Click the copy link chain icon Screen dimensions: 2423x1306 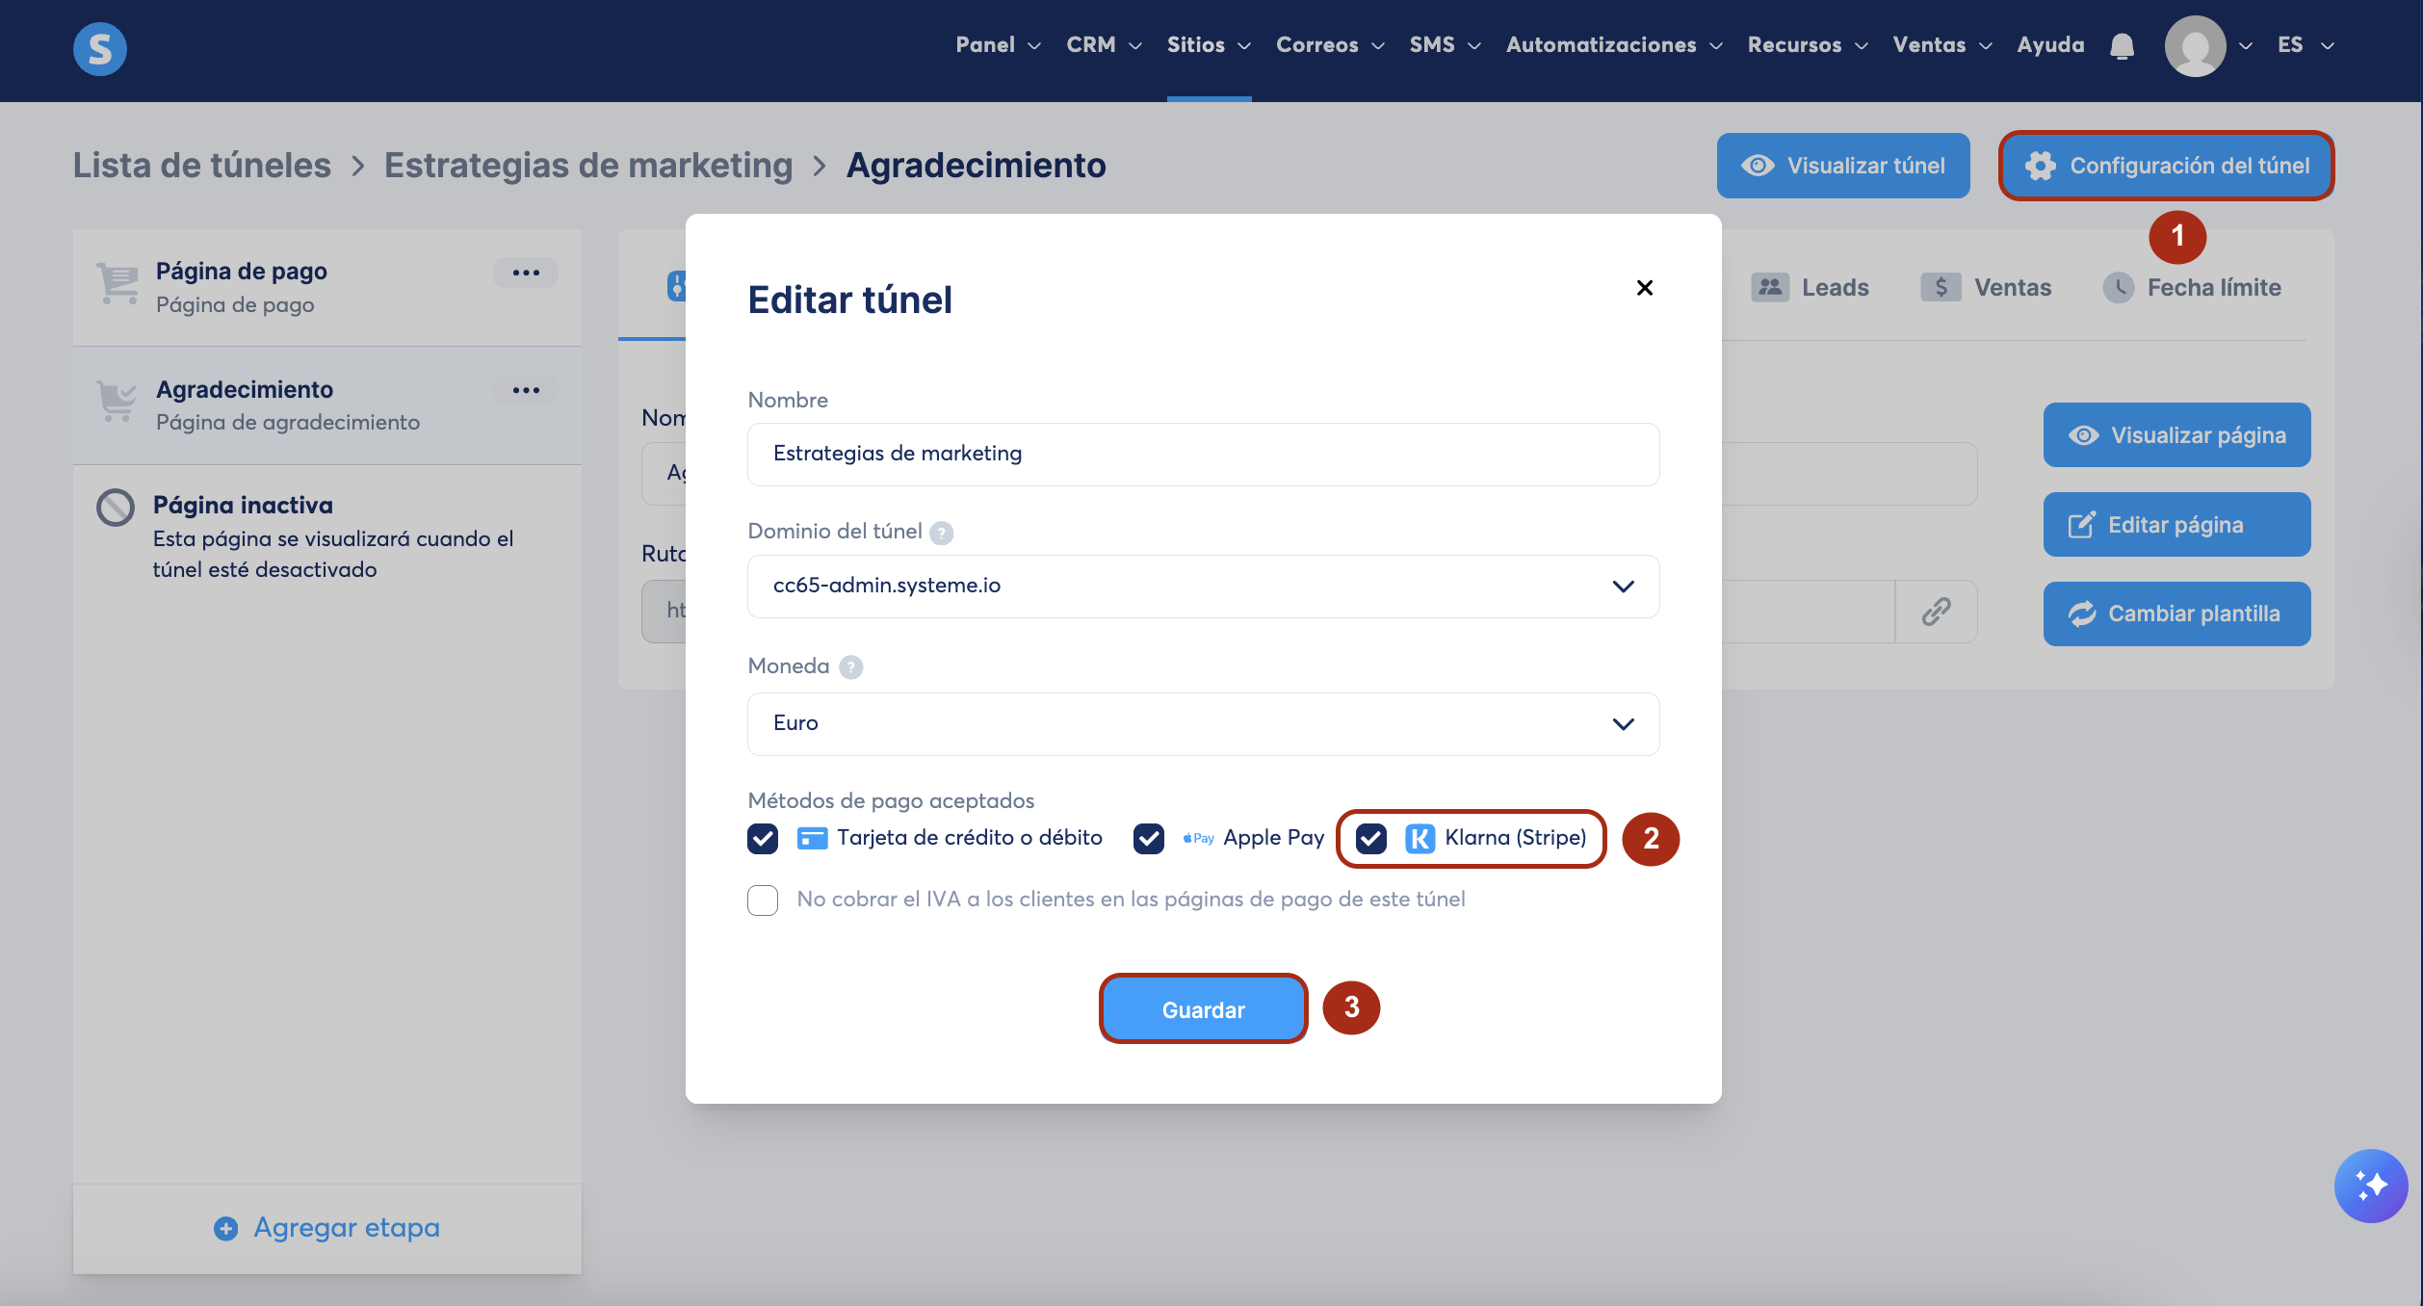(1936, 611)
